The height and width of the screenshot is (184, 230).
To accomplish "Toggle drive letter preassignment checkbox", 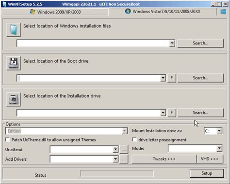I will click(x=134, y=140).
